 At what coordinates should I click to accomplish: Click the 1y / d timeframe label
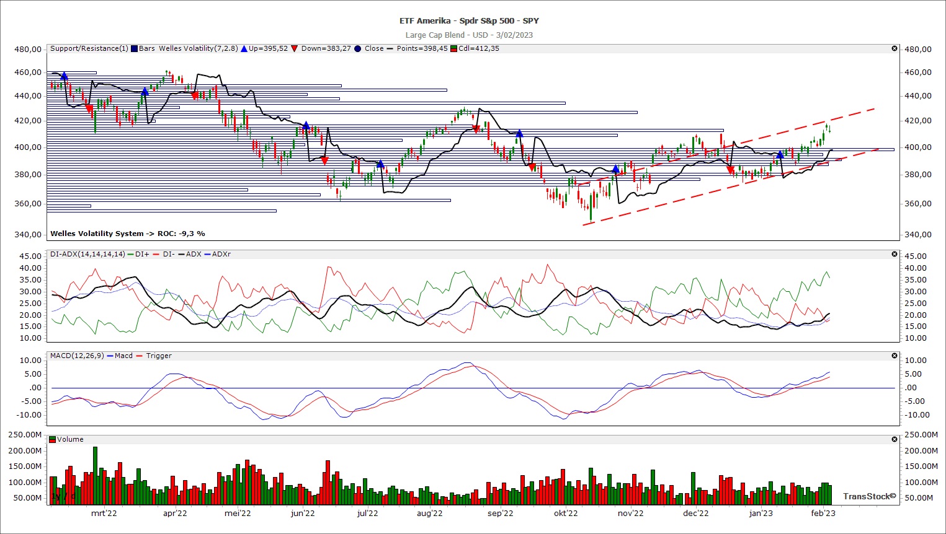pyautogui.click(x=63, y=496)
